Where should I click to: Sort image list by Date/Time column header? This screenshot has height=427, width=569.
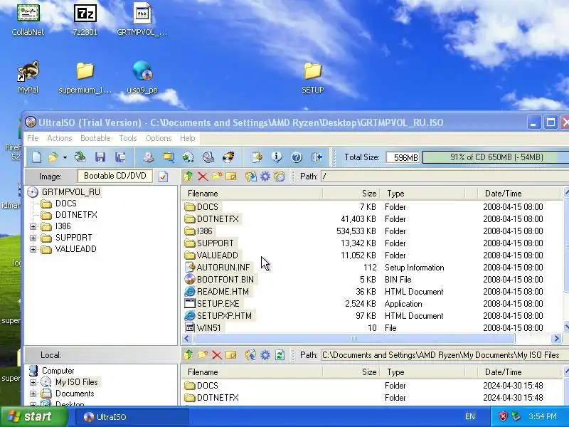[519, 193]
